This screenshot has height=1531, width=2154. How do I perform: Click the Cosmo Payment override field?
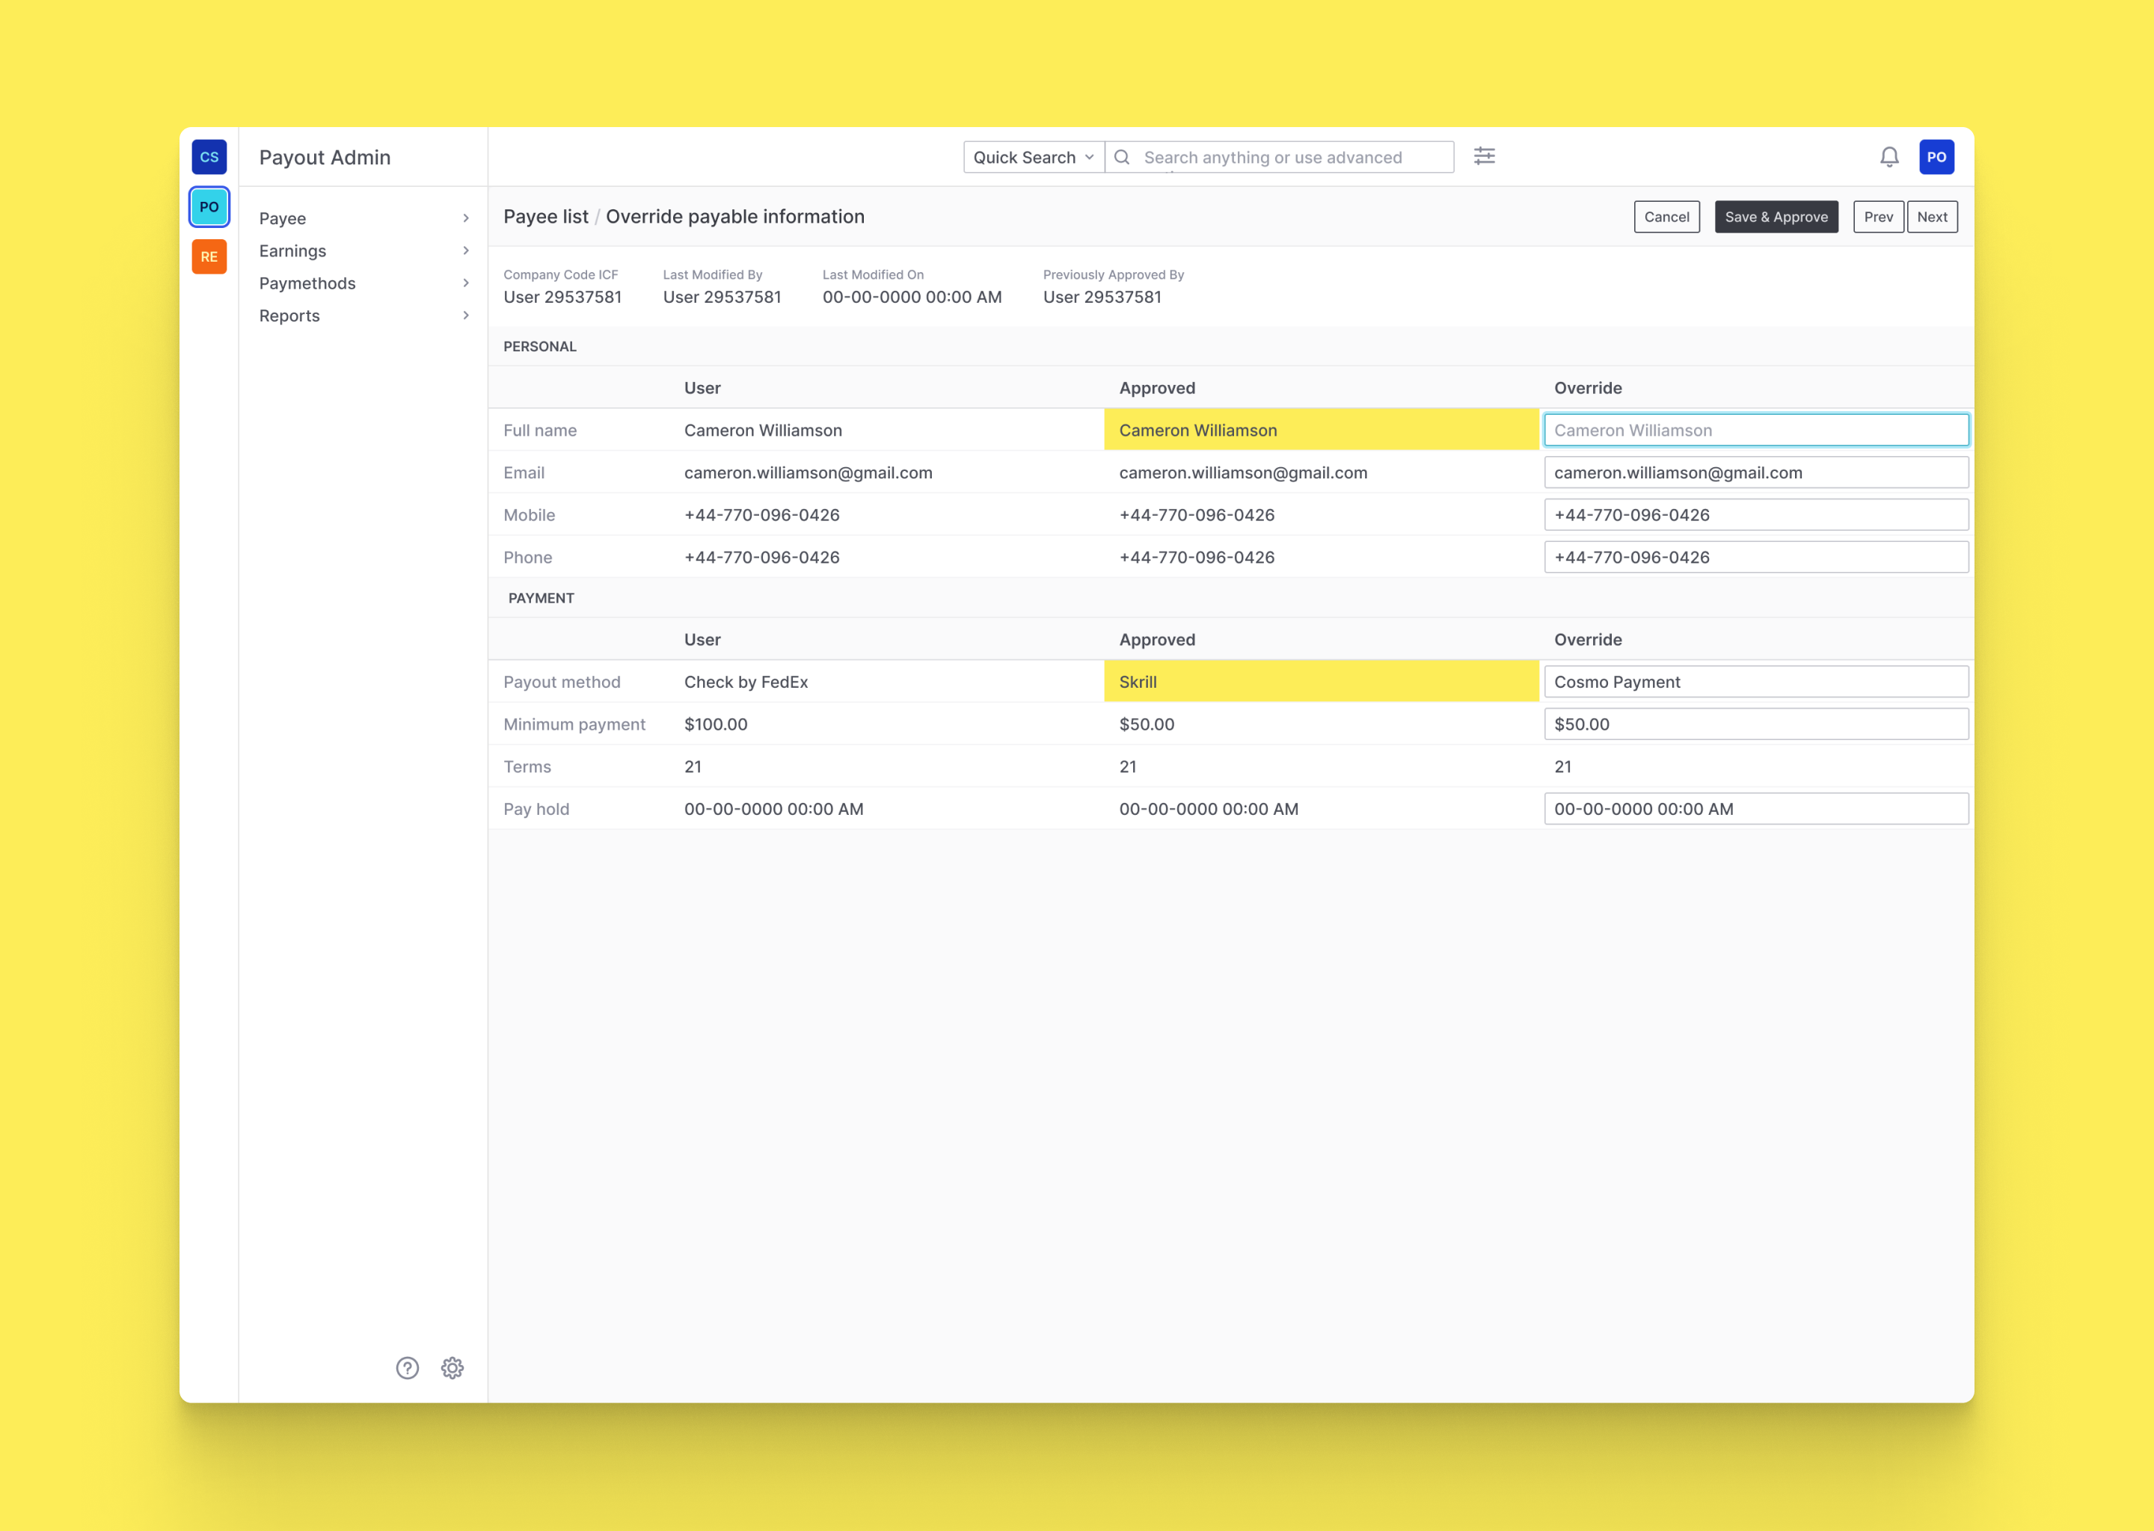1755,682
